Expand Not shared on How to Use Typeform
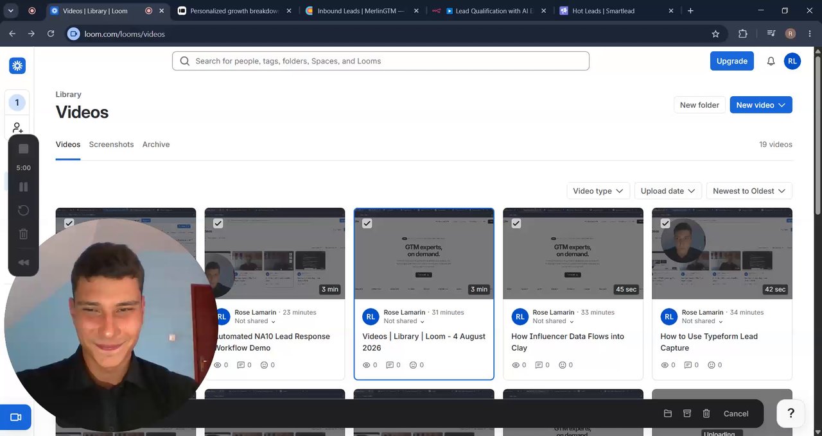Screen dimensions: 822x436 point(702,321)
